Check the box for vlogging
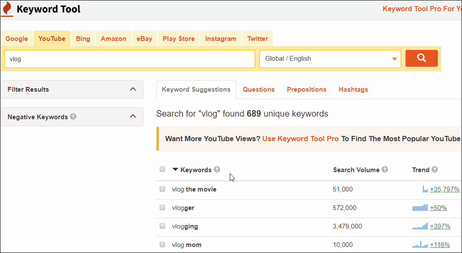The image size is (462, 253). tap(162, 226)
